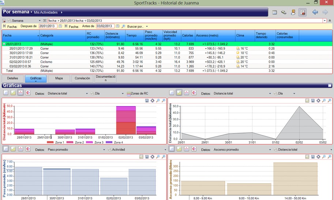Open date picker beside 28/01/2013 field

[x=60, y=26]
